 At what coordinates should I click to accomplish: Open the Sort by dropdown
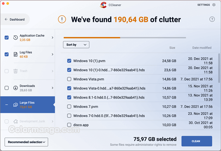click(x=76, y=45)
